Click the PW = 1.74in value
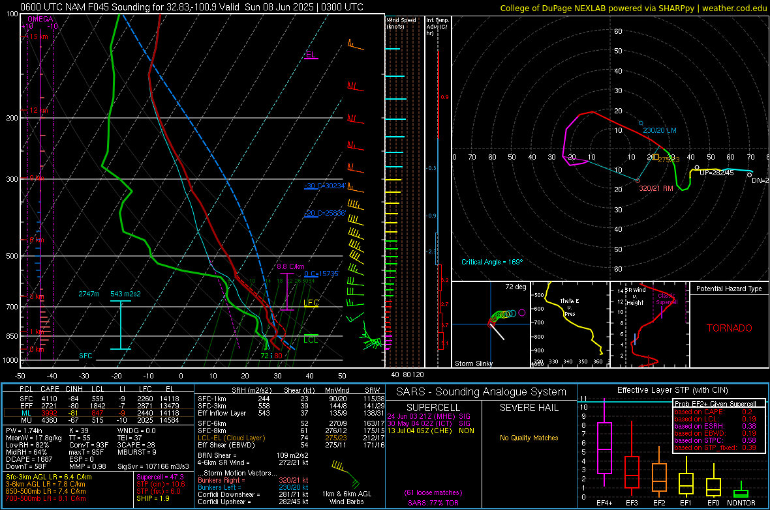The height and width of the screenshot is (510, 770). click(x=24, y=431)
